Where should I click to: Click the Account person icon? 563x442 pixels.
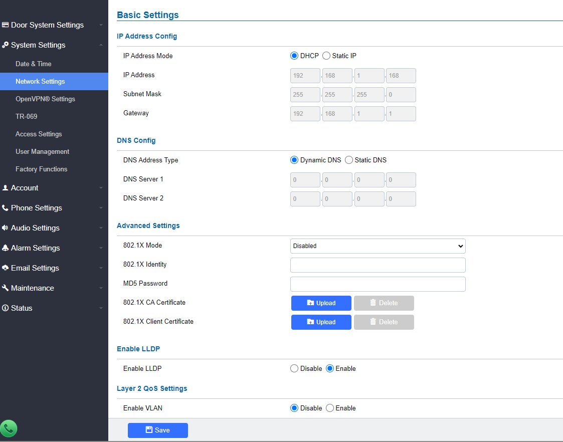pos(5,187)
